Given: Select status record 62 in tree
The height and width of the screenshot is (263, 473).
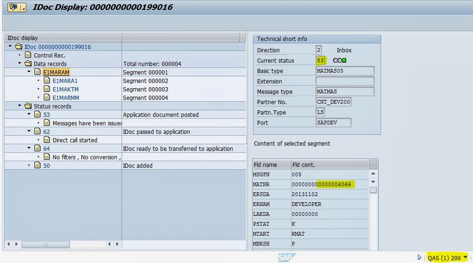Looking at the screenshot, I should click(47, 131).
